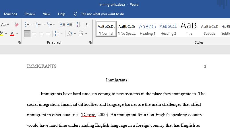This screenshot has height=129, width=230.
Task: Apply red Font Color
Action: (12, 34)
